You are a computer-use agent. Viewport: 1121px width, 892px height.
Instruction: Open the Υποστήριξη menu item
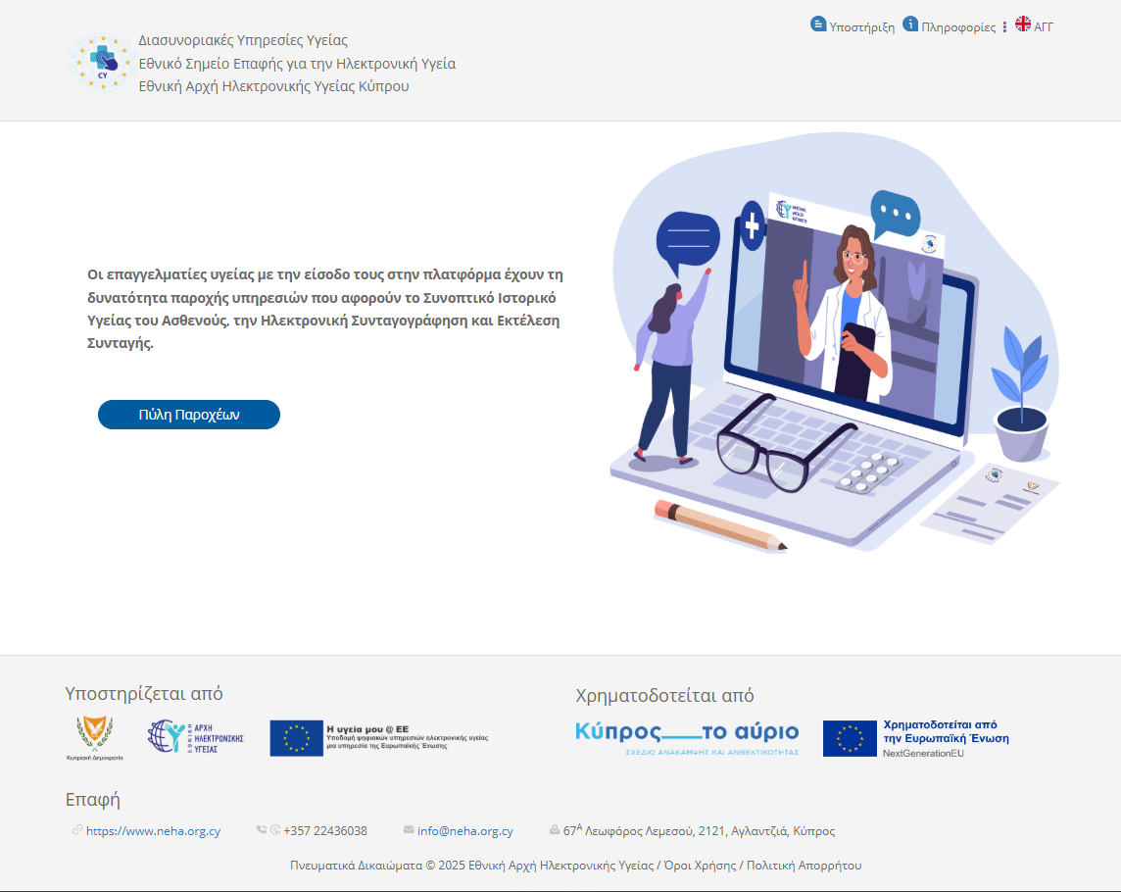click(861, 27)
